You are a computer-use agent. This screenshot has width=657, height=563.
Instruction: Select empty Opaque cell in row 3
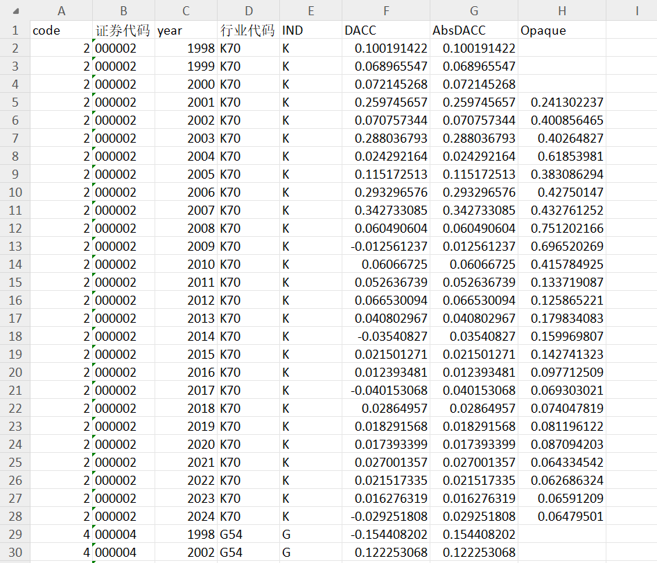click(562, 66)
